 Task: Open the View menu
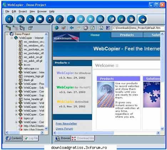pos(32,11)
